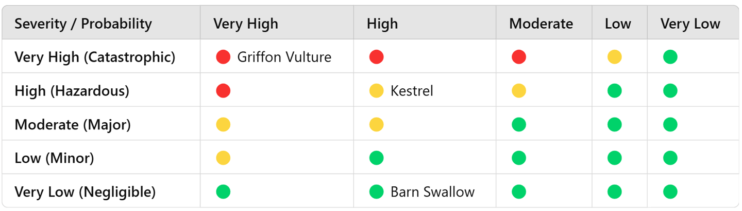Click the Barn Swallow label

pos(432,192)
